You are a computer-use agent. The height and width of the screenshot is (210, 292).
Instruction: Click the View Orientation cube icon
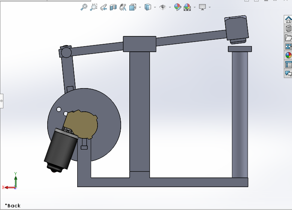click(x=133, y=7)
